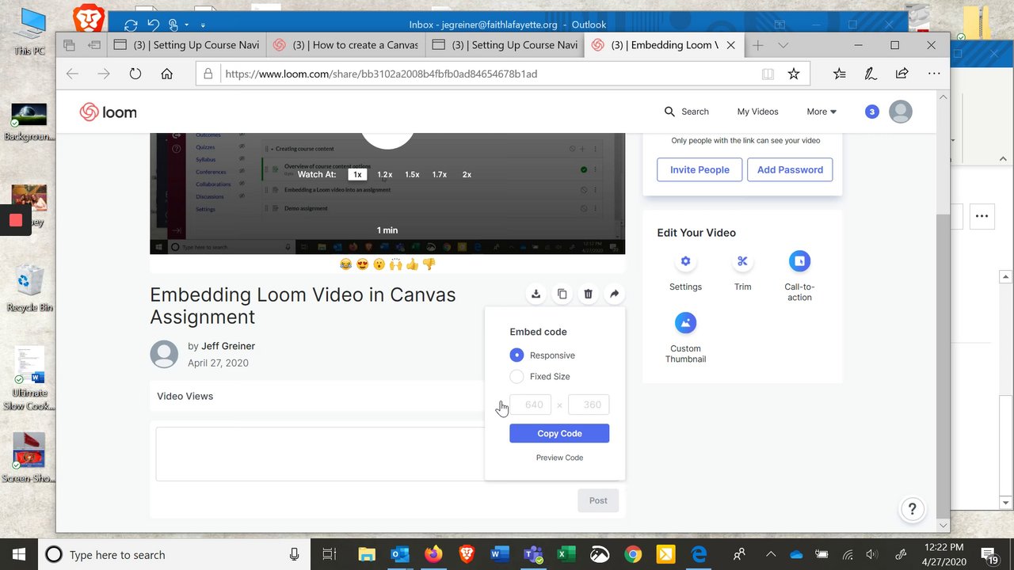
Task: Open the Recycle Bin desktop icon
Action: [29, 288]
